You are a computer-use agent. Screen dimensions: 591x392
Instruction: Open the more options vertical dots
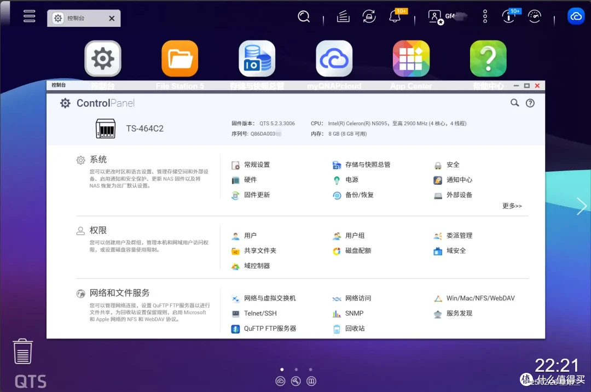coord(485,16)
